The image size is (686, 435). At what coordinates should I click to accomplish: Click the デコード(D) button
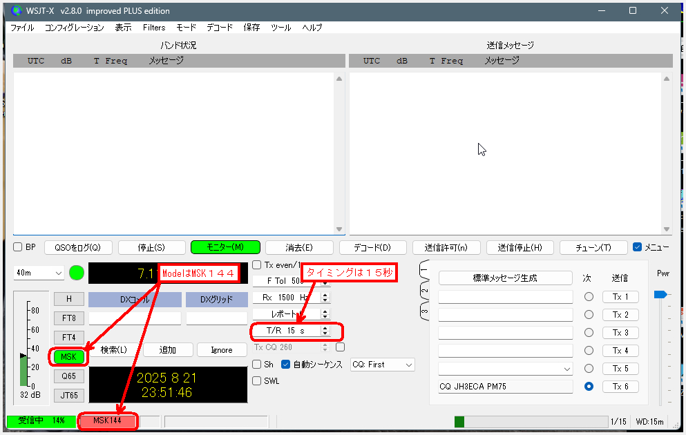click(373, 247)
